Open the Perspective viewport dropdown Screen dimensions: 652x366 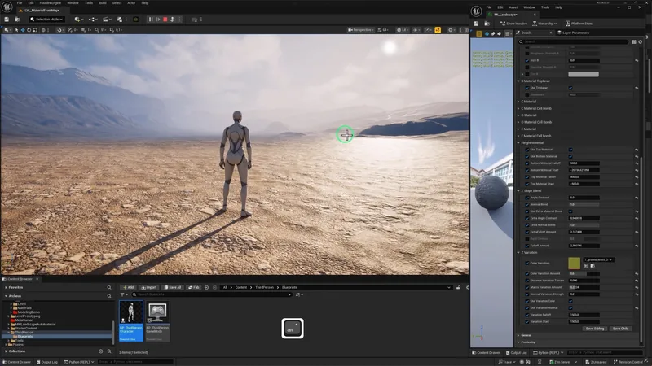(360, 30)
